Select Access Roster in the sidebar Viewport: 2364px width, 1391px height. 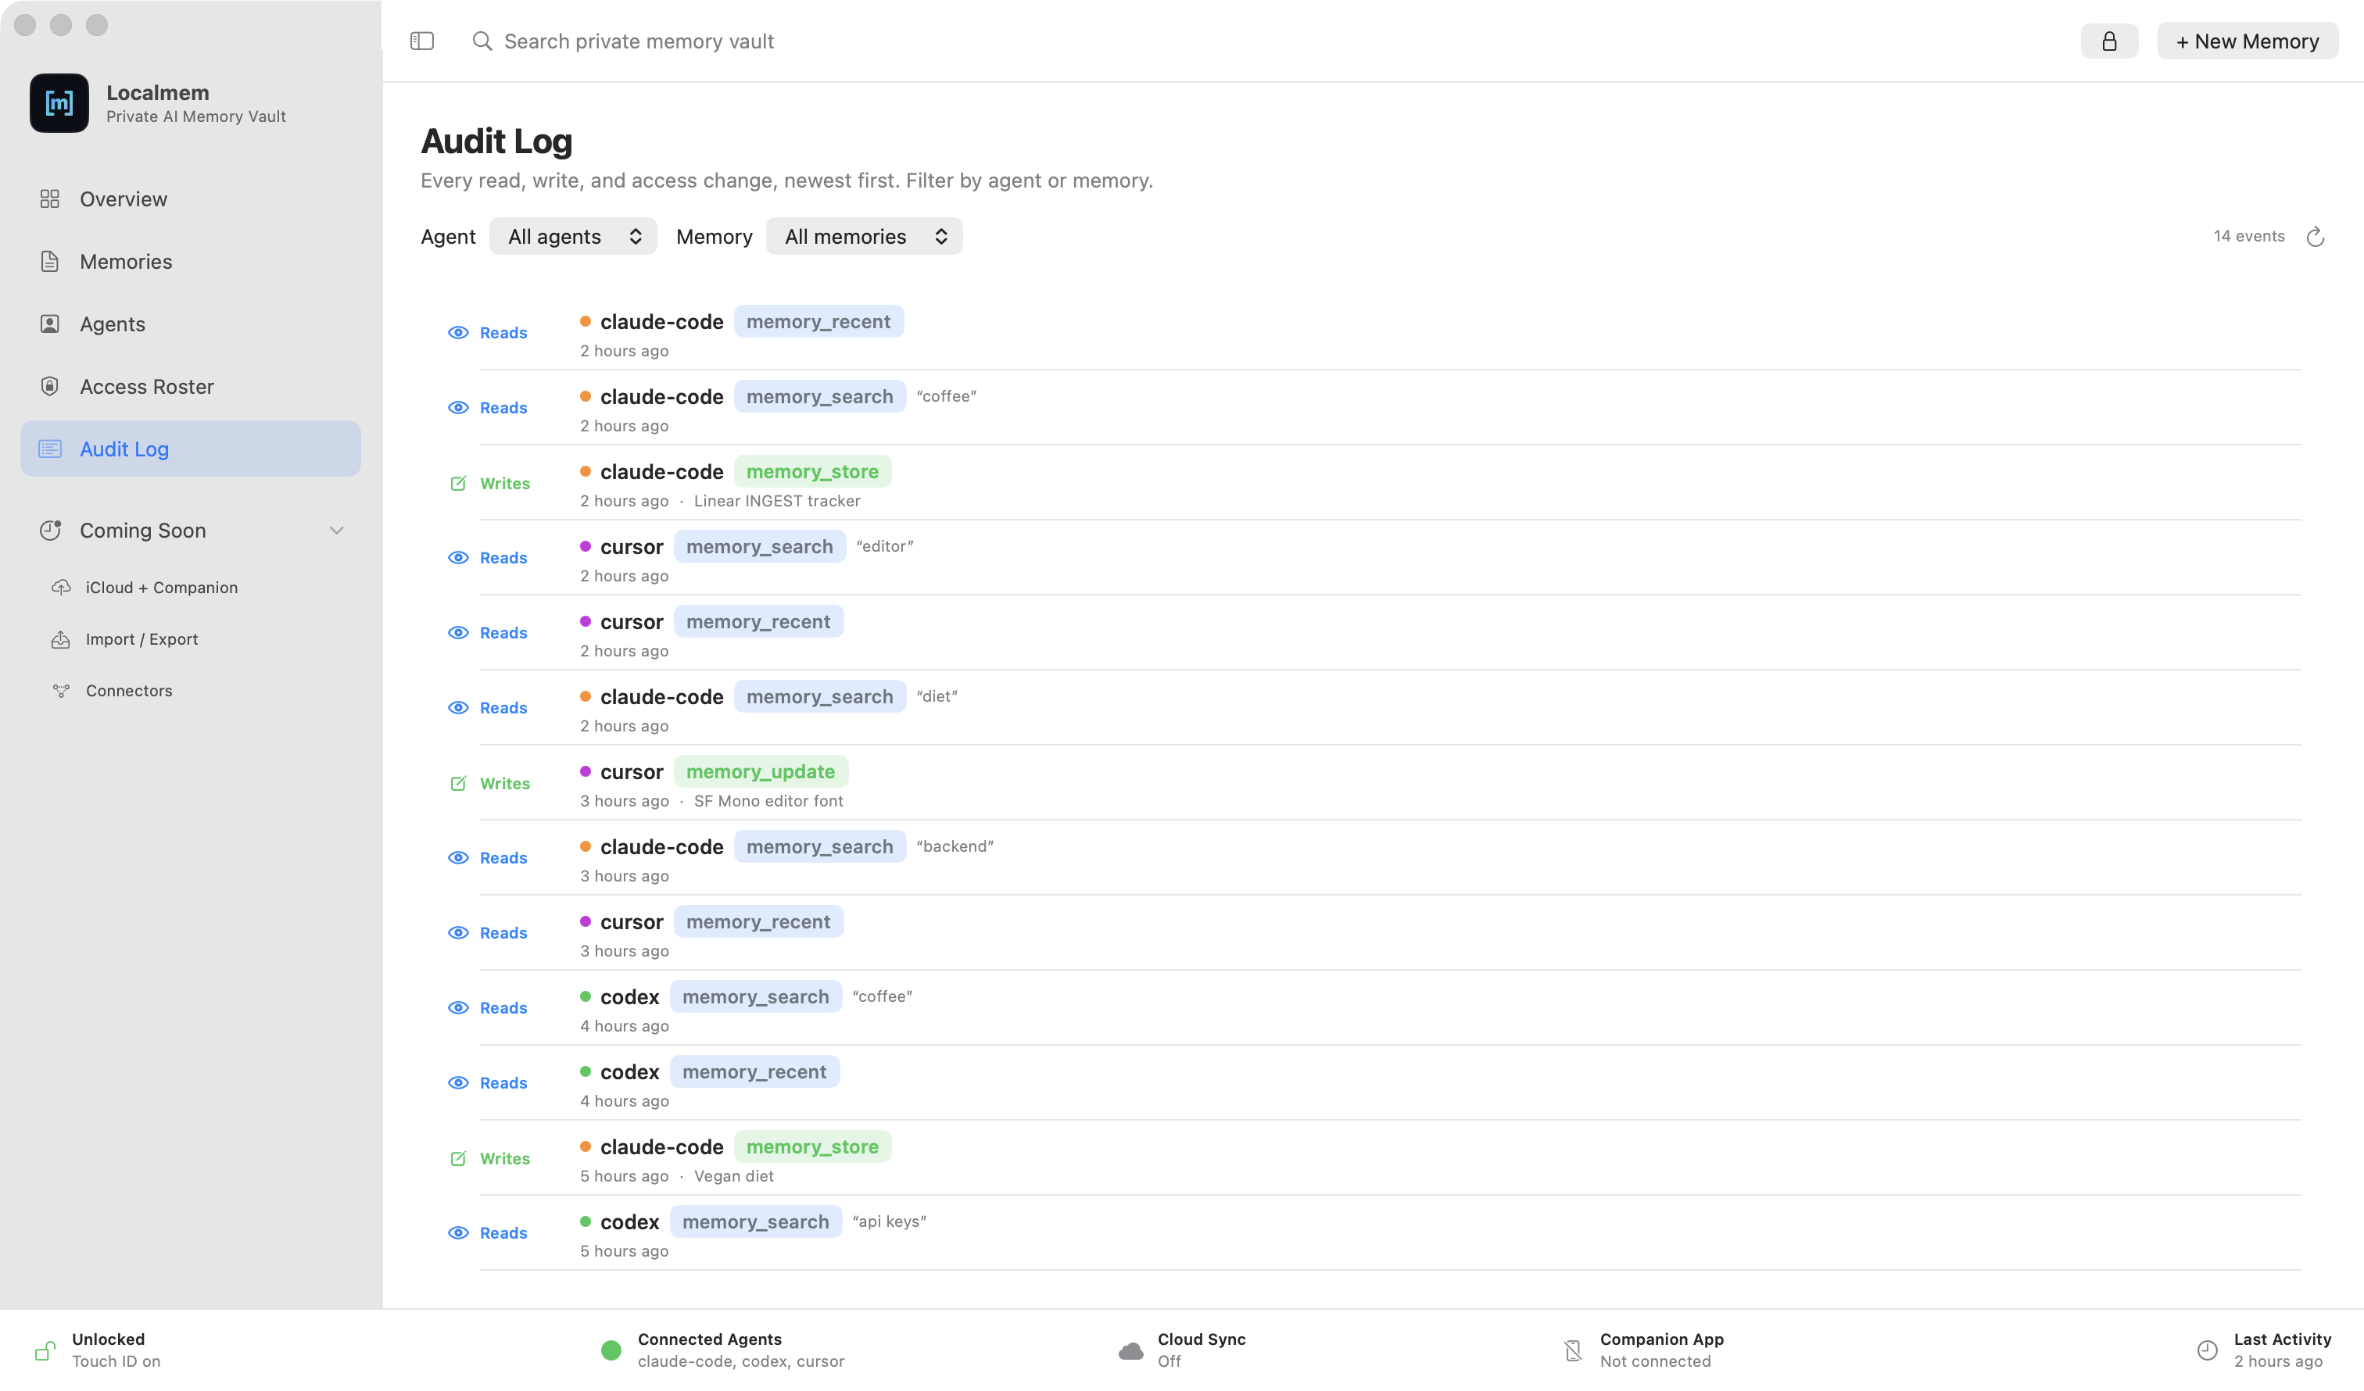tap(191, 387)
